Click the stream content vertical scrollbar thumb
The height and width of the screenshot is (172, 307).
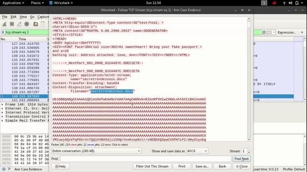pyautogui.click(x=249, y=25)
